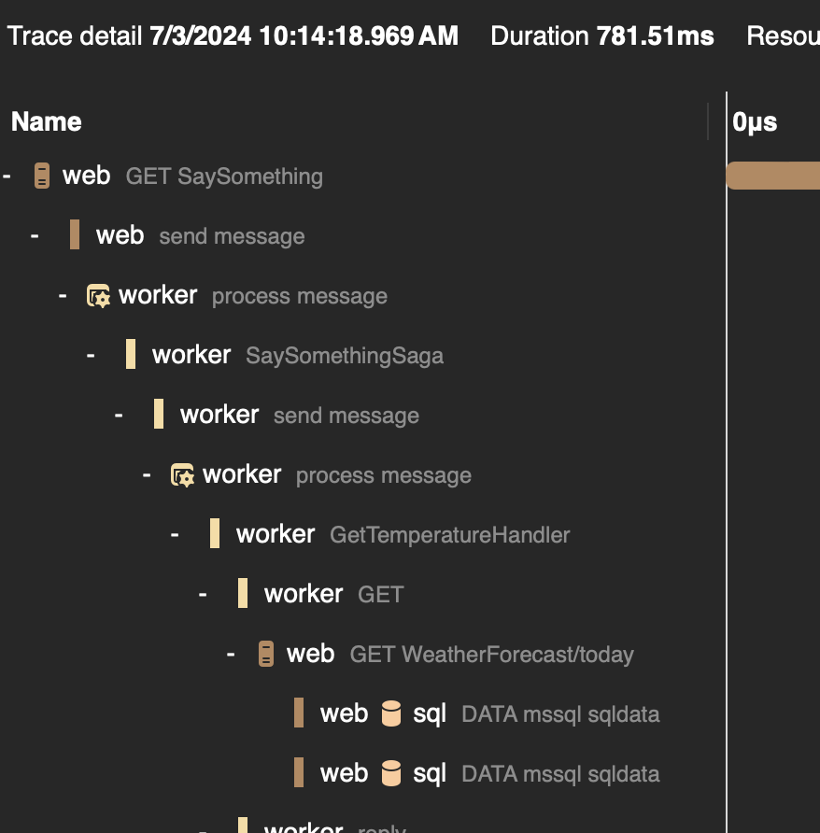Collapse the web send message span
Viewport: 820px width, 833px height.
[x=35, y=235]
